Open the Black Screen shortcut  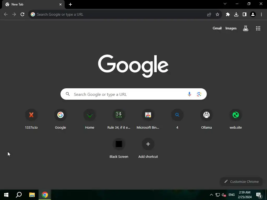click(x=119, y=148)
